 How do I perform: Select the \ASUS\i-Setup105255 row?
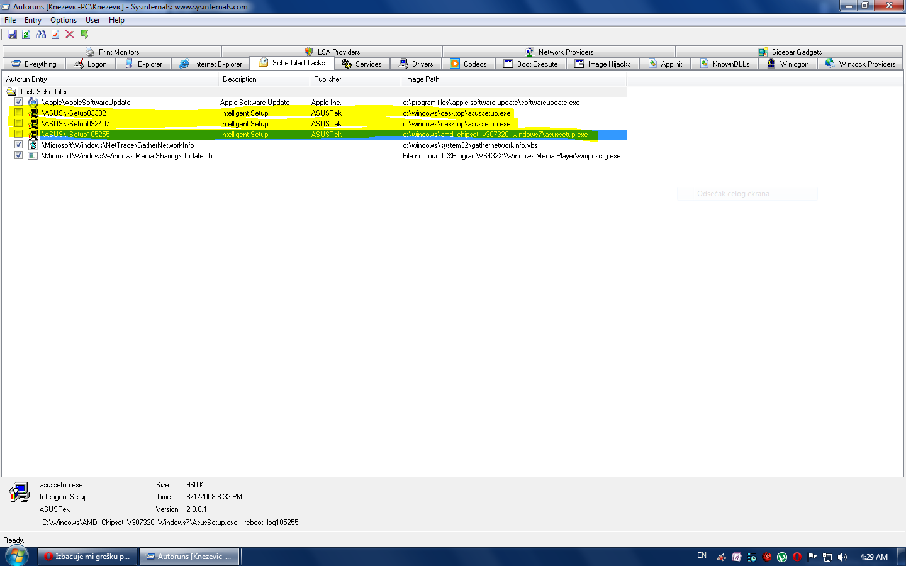(315, 135)
